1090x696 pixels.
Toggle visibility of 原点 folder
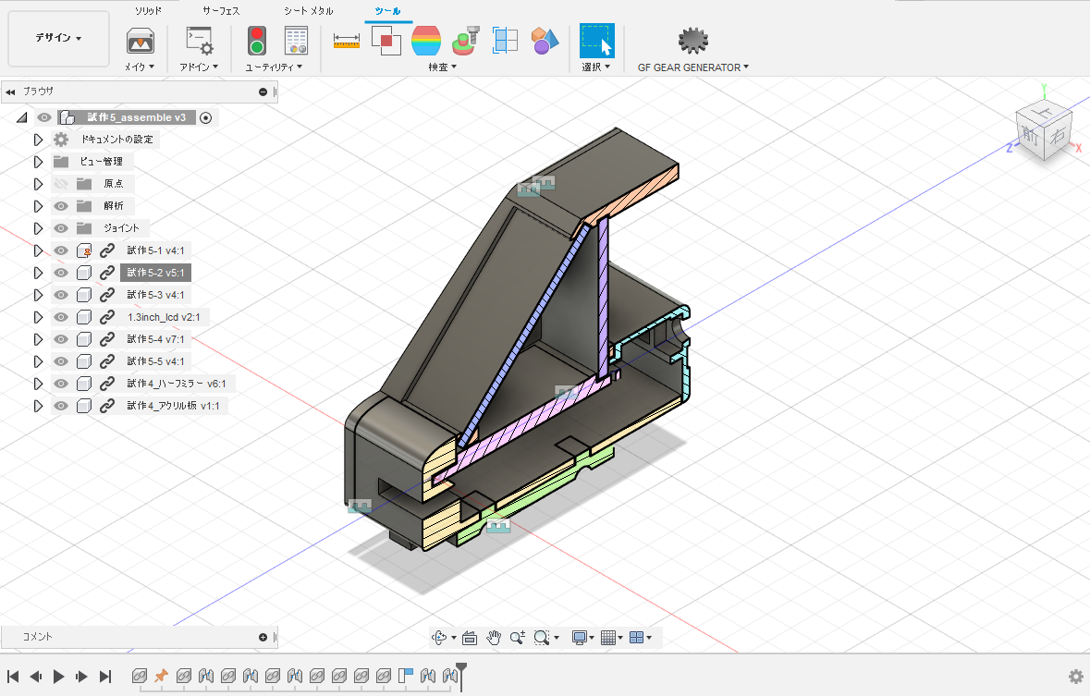61,184
